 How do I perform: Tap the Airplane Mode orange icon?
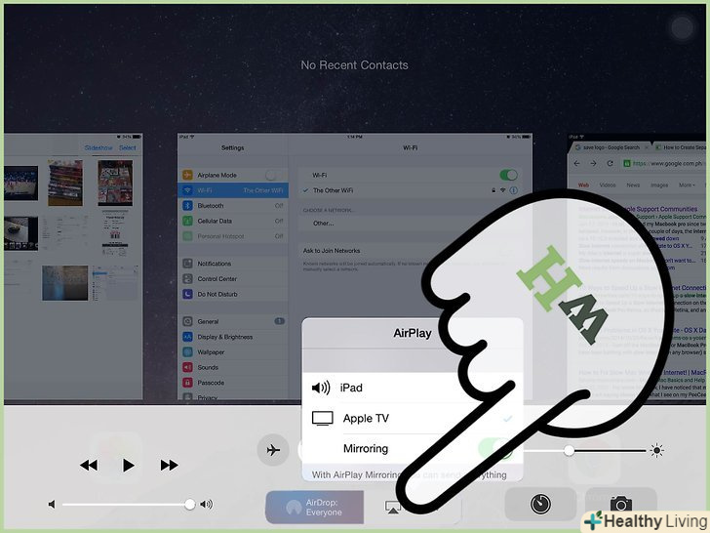pyautogui.click(x=187, y=175)
